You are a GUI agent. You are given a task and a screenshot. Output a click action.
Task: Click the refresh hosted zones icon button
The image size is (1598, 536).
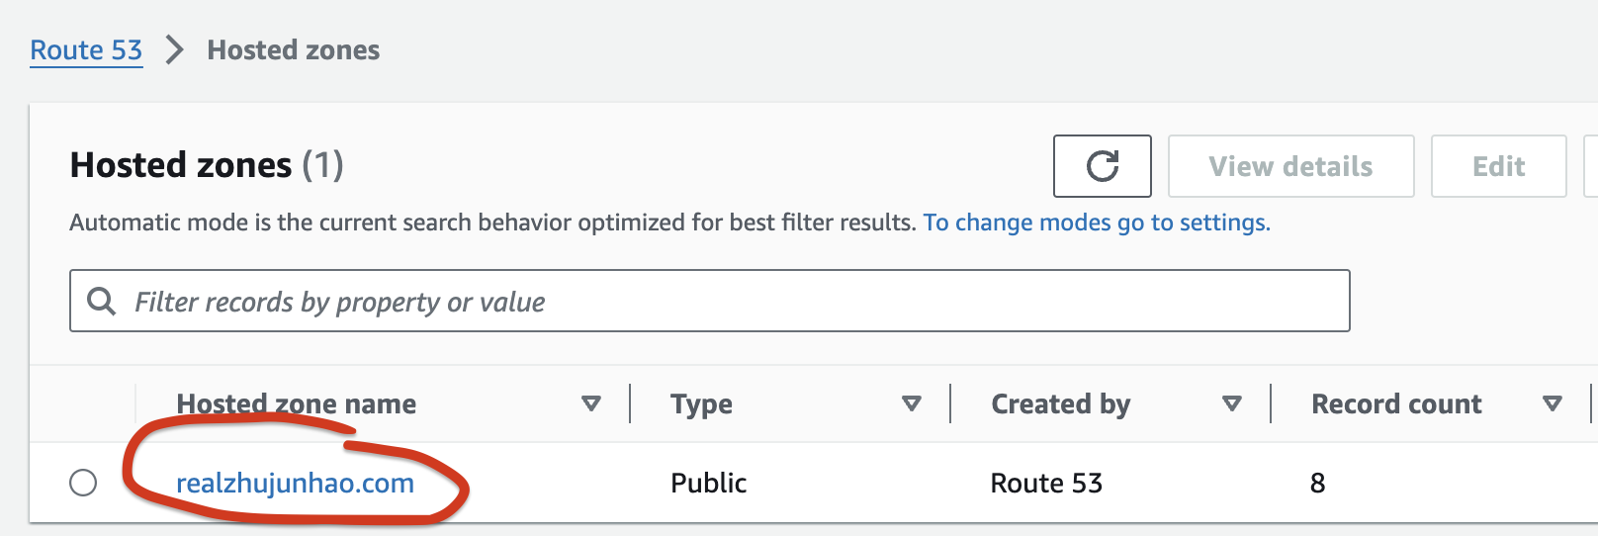click(x=1102, y=166)
